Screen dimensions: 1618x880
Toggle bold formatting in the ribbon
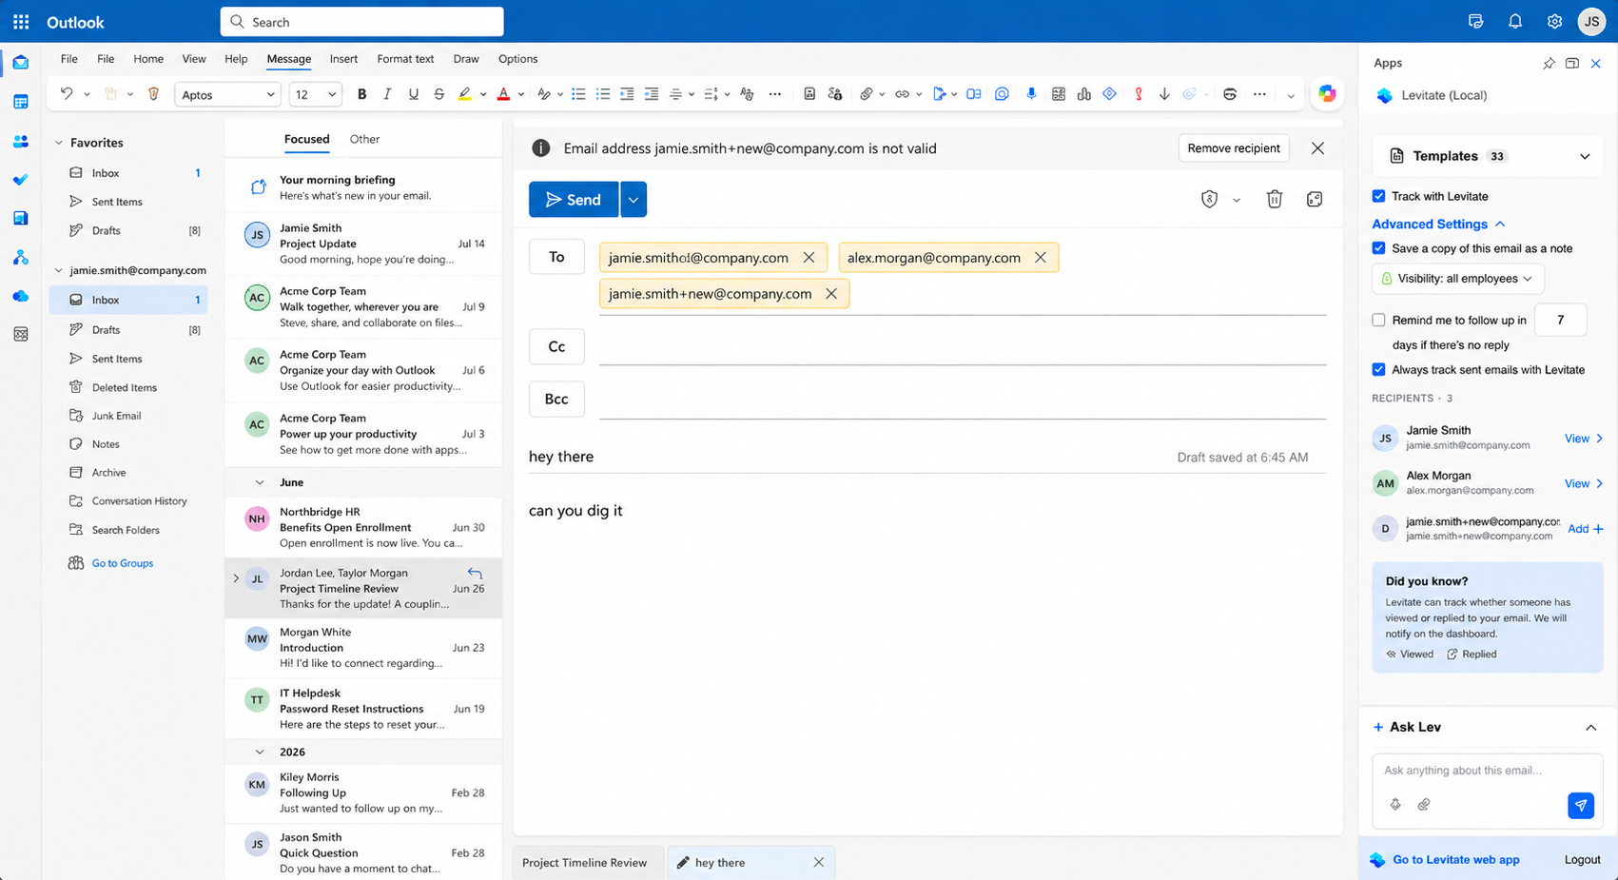click(x=361, y=94)
